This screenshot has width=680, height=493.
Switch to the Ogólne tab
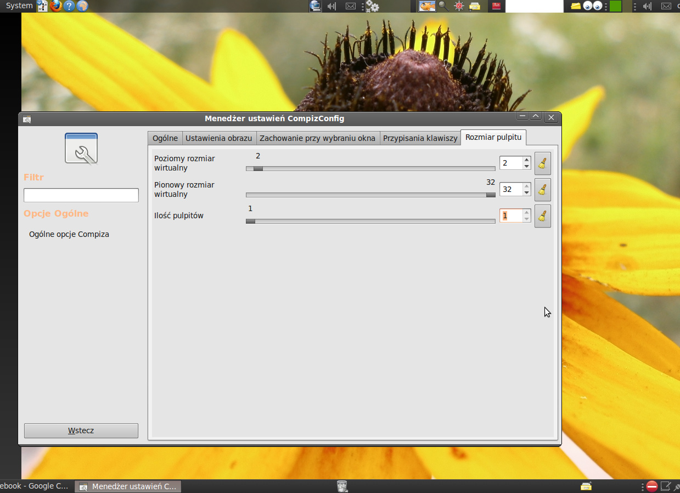[x=165, y=138]
